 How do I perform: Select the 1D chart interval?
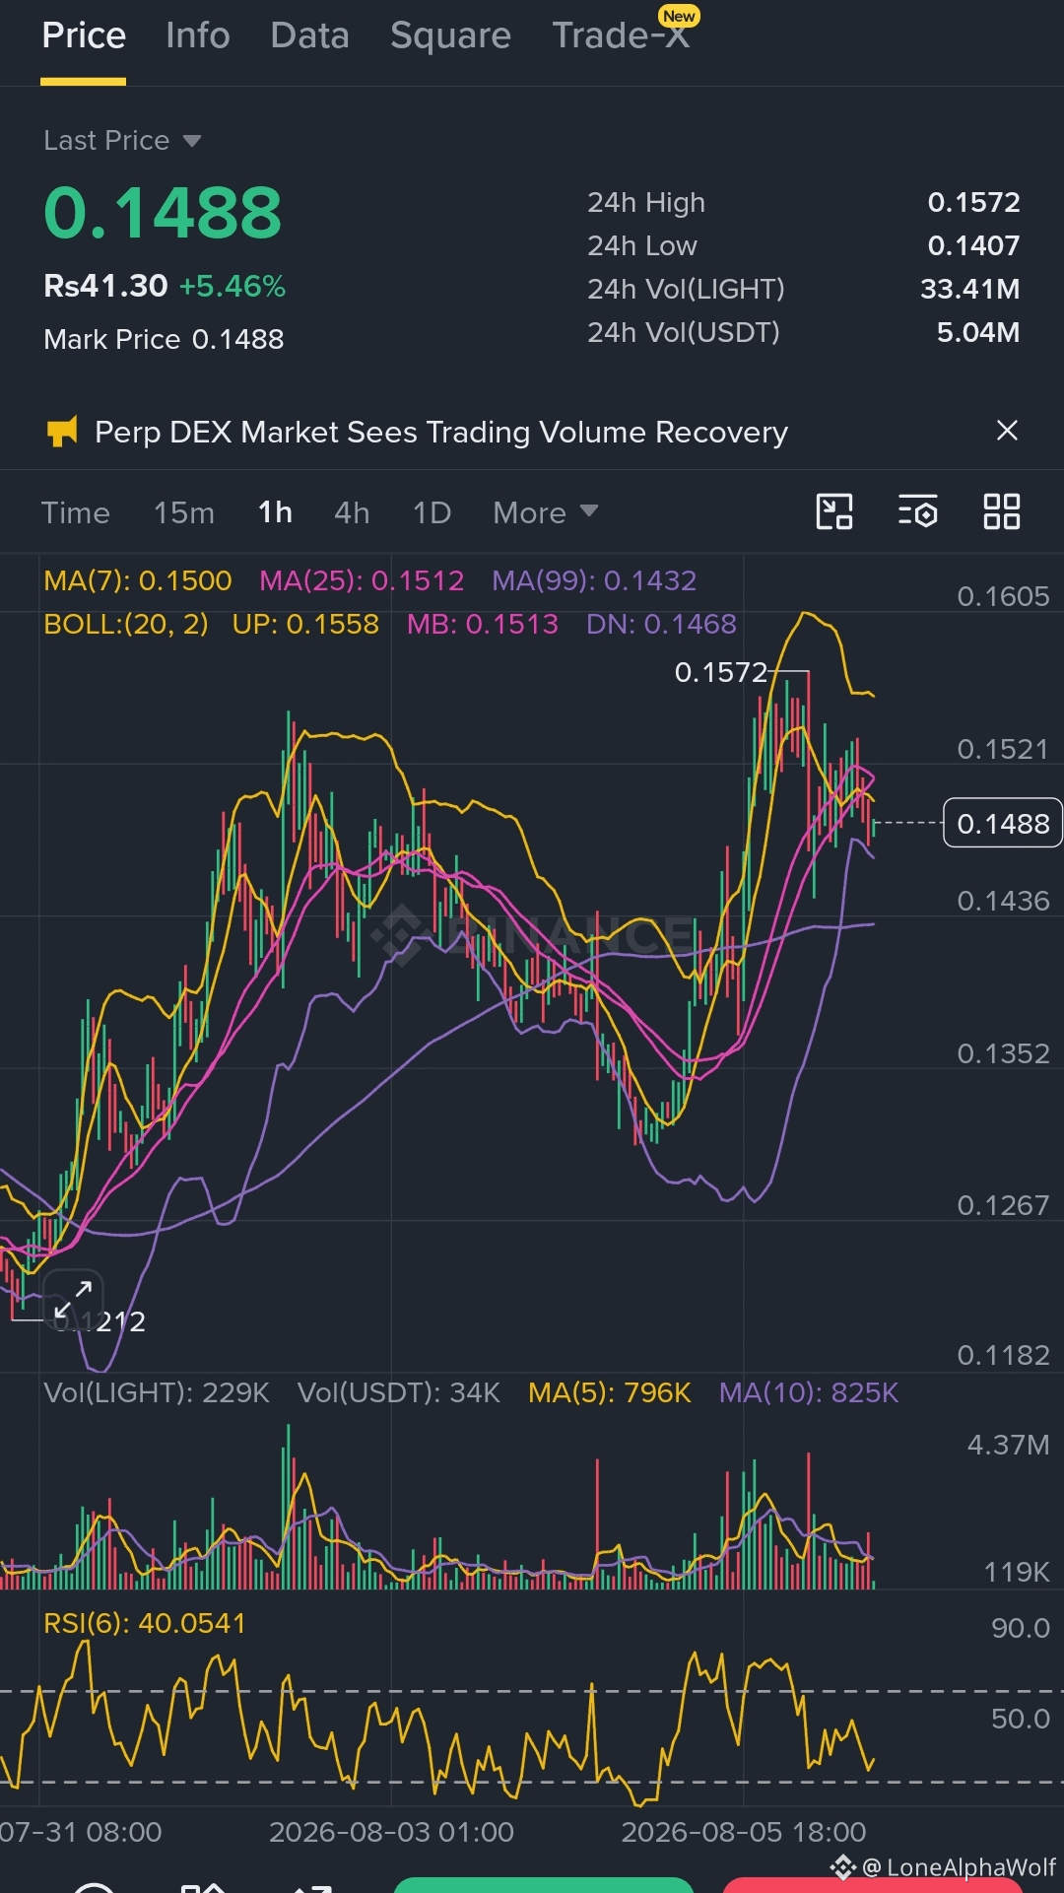tap(432, 513)
